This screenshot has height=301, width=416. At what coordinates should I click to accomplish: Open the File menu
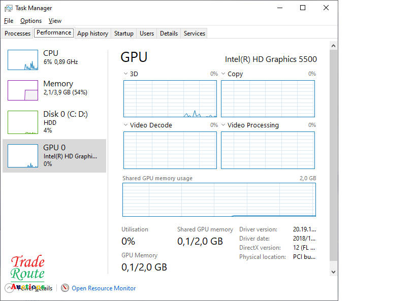[x=9, y=21]
